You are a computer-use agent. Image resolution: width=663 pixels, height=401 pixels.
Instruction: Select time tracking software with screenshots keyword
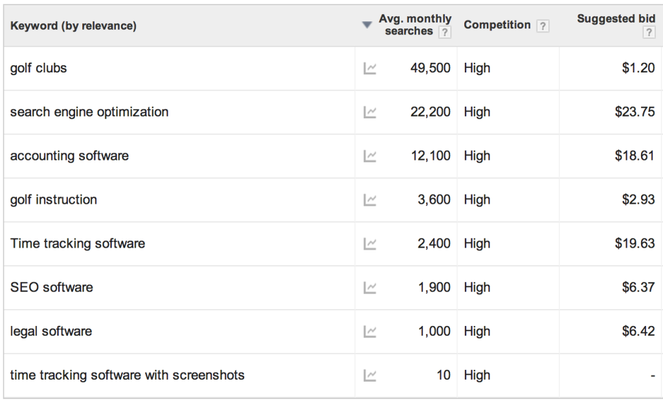click(128, 375)
